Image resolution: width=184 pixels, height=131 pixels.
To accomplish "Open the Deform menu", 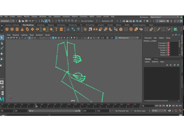I will pos(75,16).
